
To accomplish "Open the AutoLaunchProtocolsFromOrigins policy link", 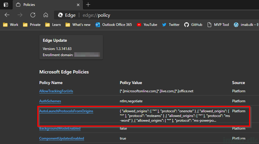I will [66, 111].
